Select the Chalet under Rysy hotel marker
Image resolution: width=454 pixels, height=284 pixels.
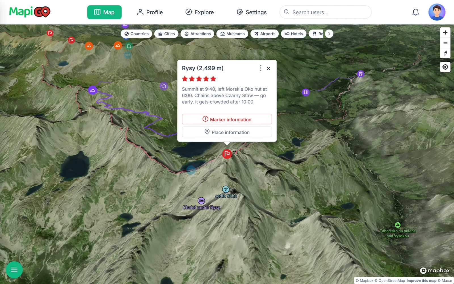(x=201, y=201)
